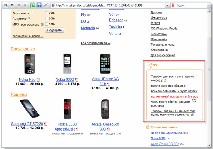The image size is (213, 149).
Task: Open the Популярные heading link
Action: [x=23, y=49]
